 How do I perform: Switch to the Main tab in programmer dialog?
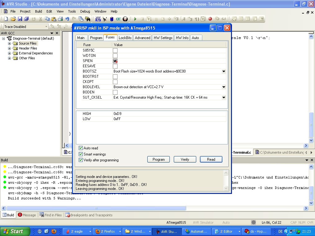(x=81, y=38)
